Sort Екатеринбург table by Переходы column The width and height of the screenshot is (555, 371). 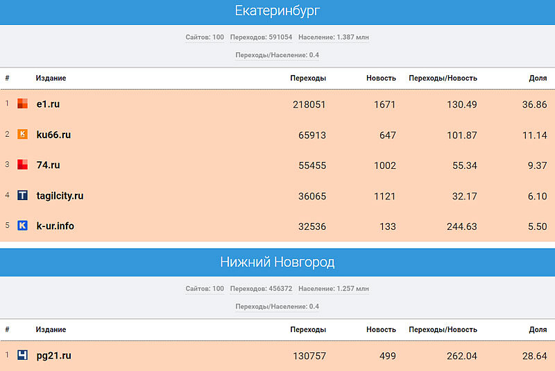(307, 78)
